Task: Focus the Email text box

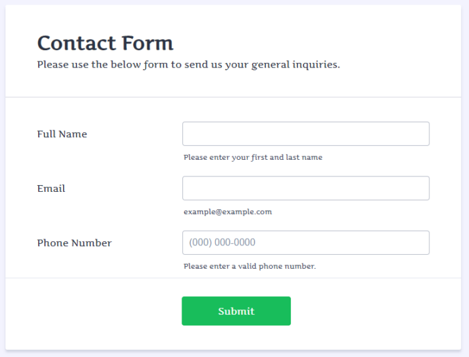Action: (x=306, y=189)
